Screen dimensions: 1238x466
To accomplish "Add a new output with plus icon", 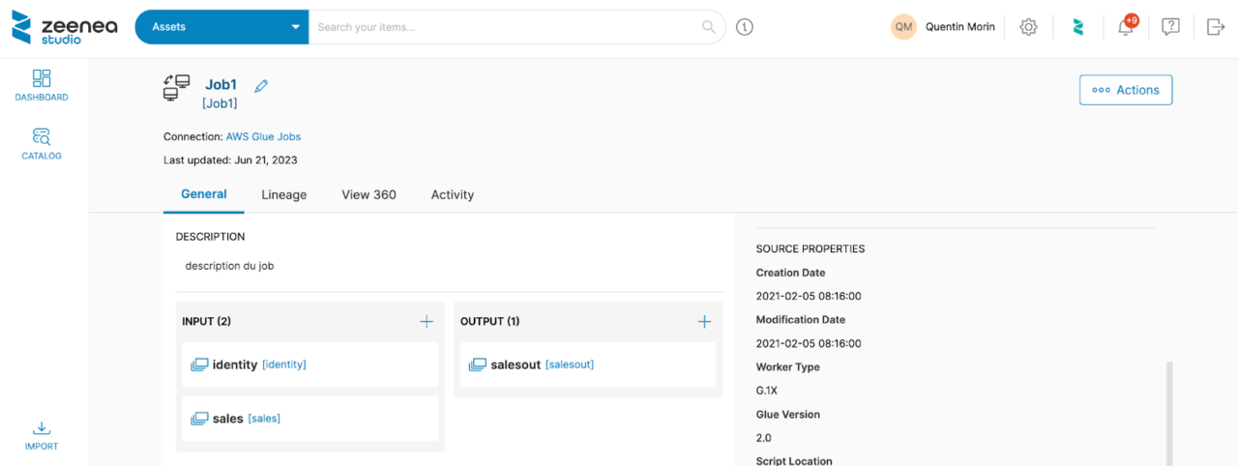I will (704, 321).
